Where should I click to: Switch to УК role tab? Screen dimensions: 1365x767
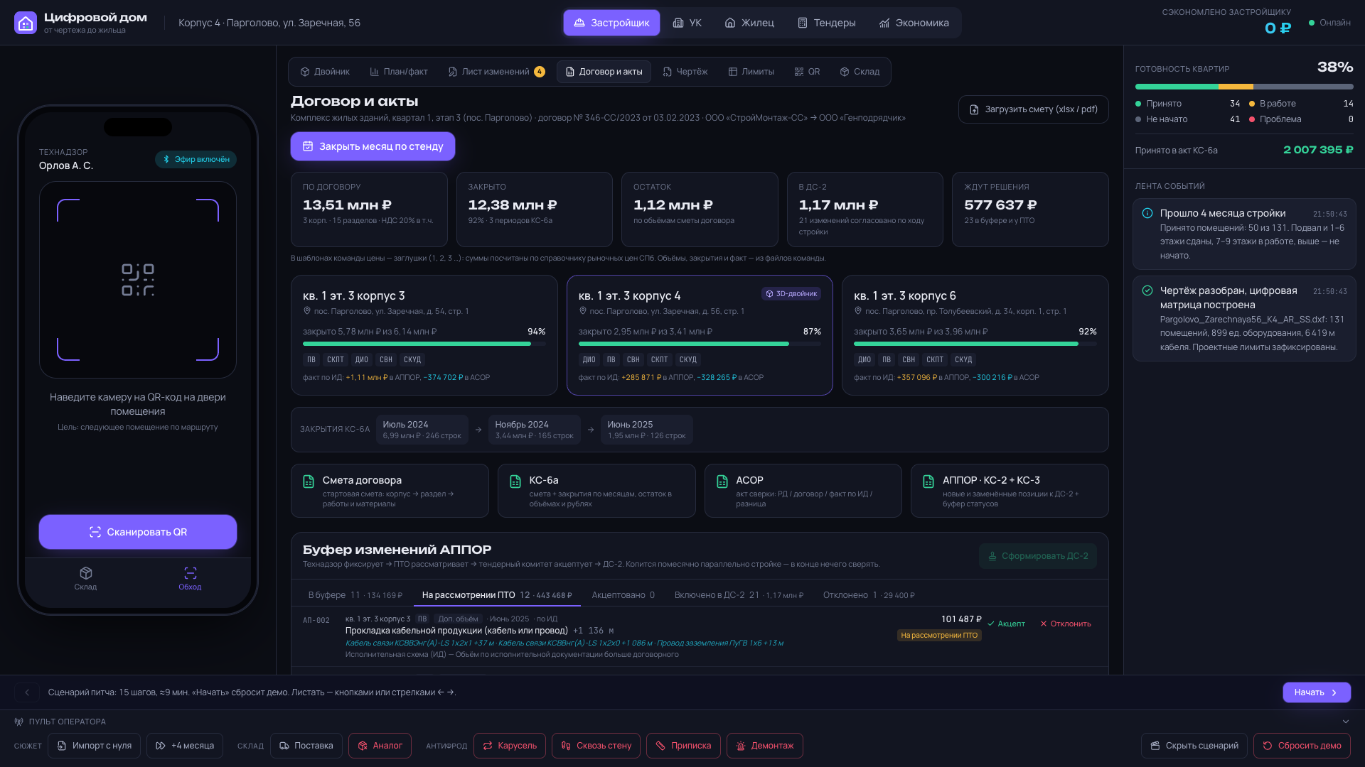tap(687, 23)
